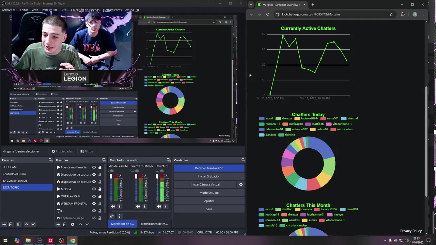
Task: Open Archivo menu in OBS
Action: click(x=9, y=10)
